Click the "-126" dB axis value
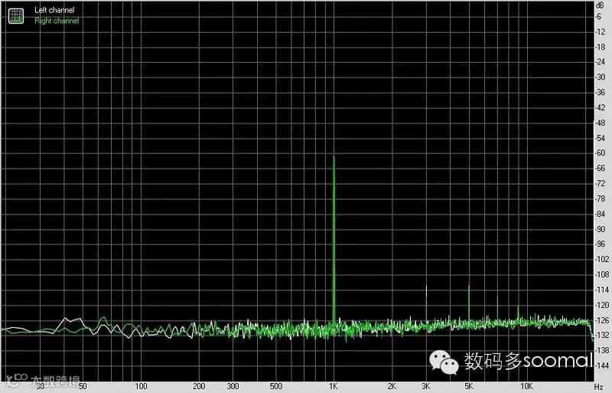Image resolution: width=612 pixels, height=393 pixels. pos(601,321)
